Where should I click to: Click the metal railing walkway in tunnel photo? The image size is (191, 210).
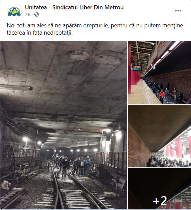pyautogui.click(x=110, y=159)
